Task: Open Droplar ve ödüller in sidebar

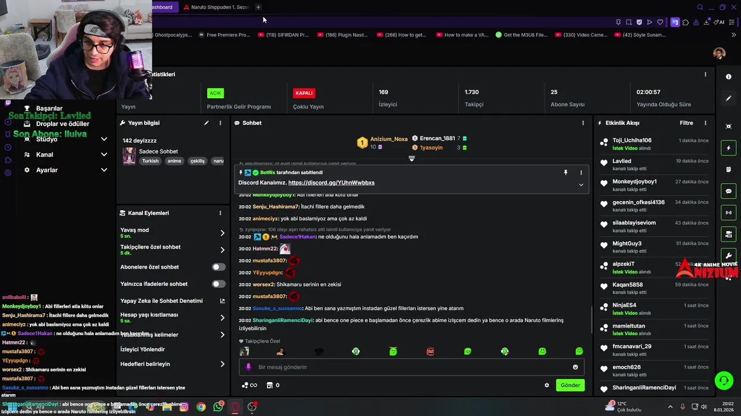Action: [x=63, y=124]
